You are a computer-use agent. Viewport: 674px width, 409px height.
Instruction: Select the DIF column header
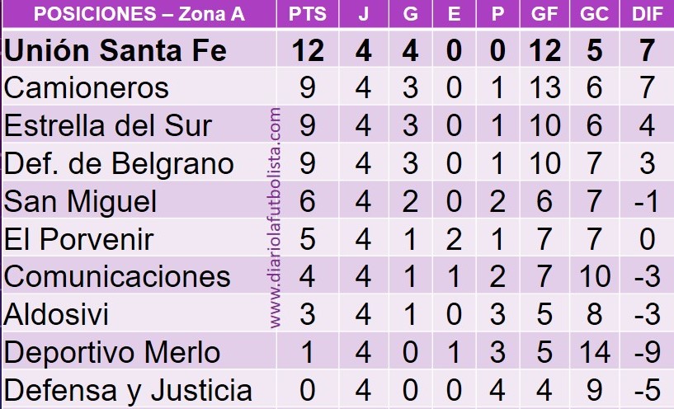647,14
